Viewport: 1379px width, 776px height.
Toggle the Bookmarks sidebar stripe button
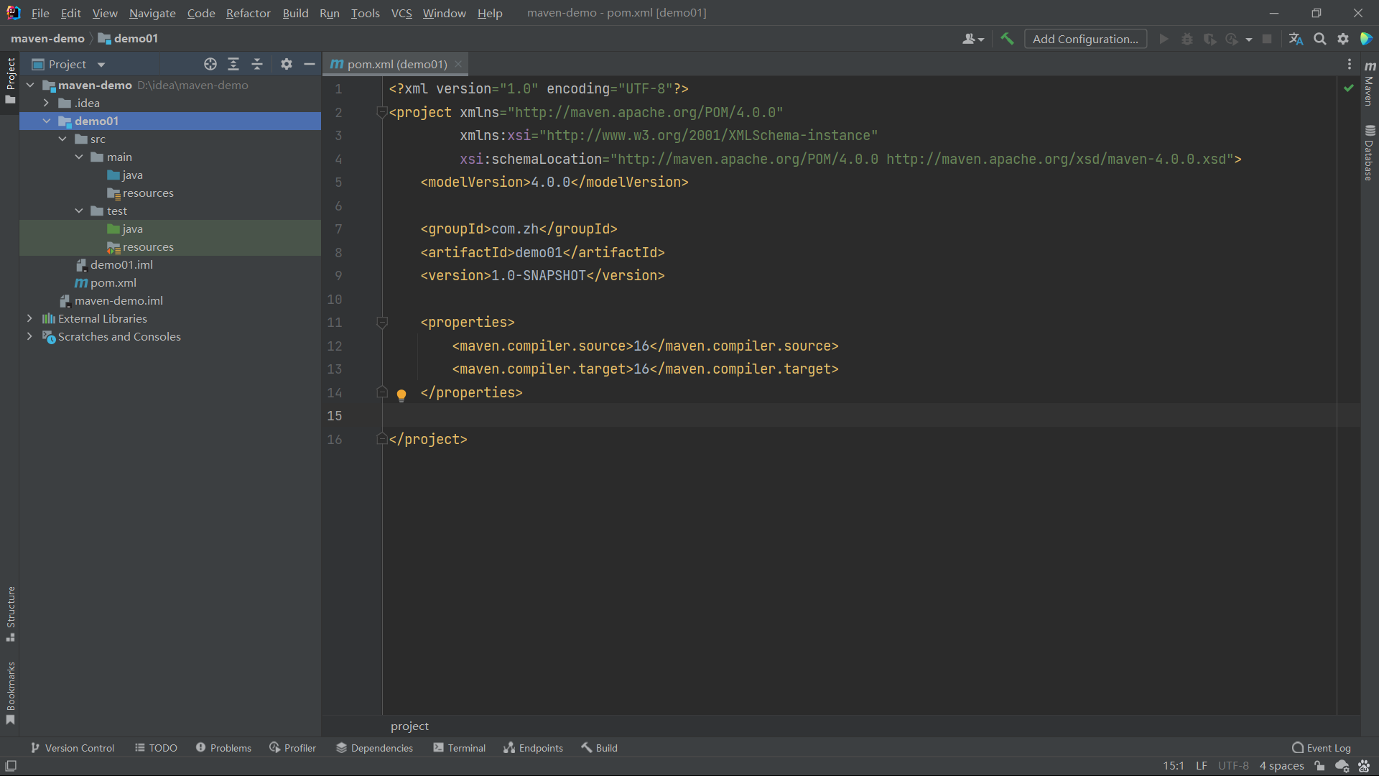click(10, 693)
